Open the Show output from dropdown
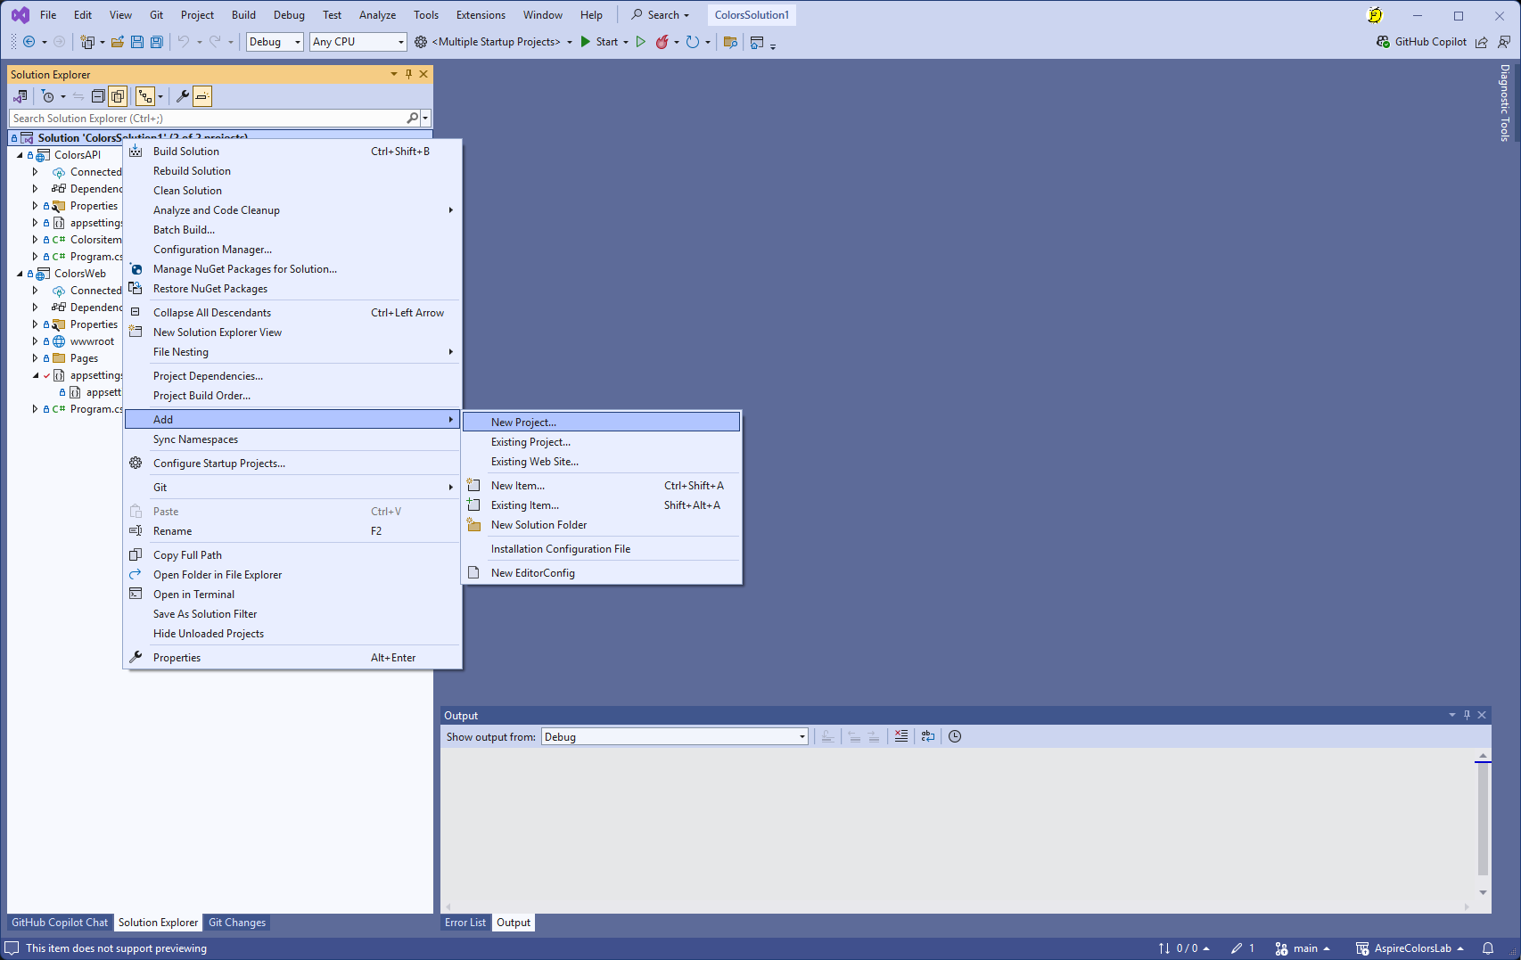The width and height of the screenshot is (1521, 960). pyautogui.click(x=674, y=737)
